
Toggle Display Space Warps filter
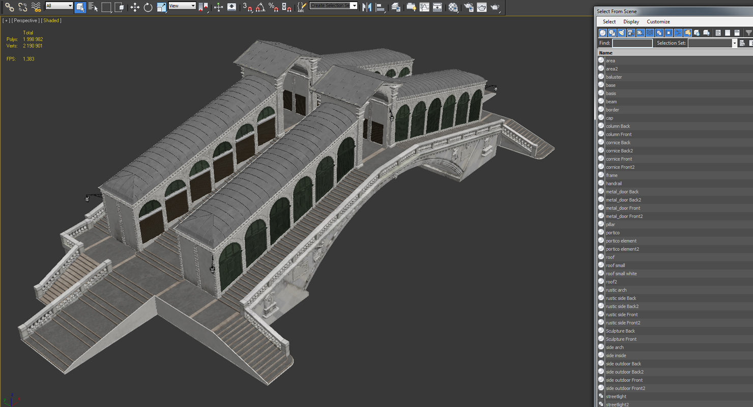point(650,33)
